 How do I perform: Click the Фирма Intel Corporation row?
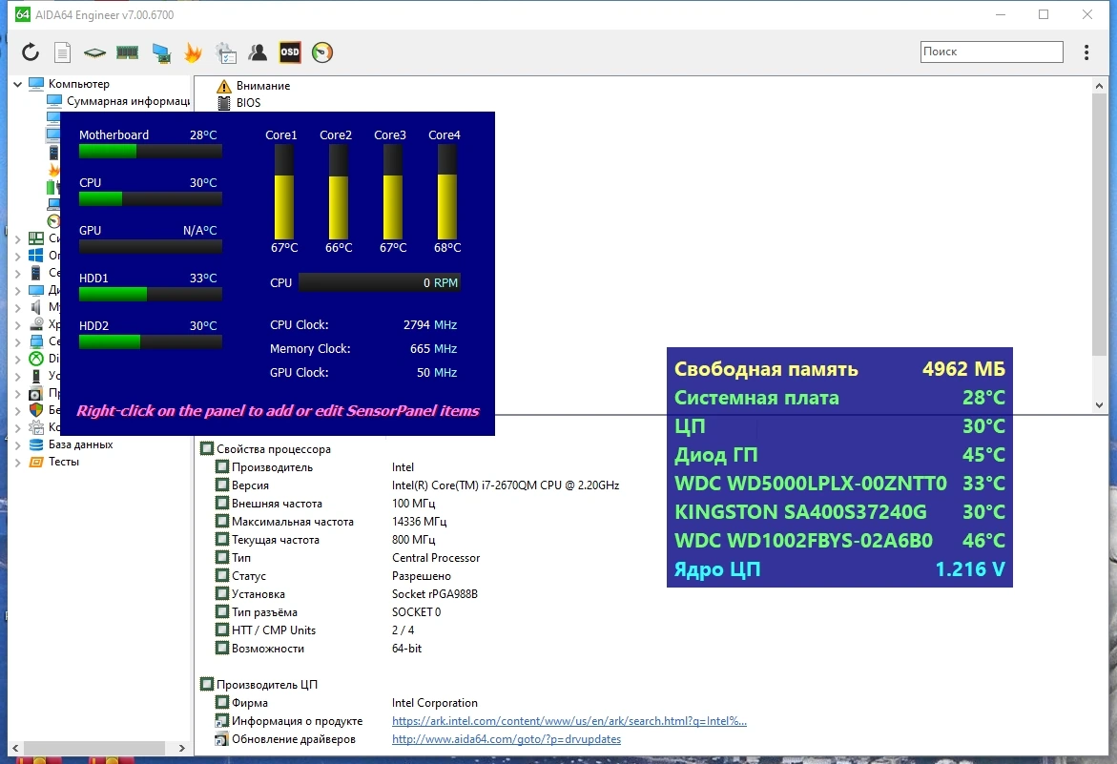[347, 703]
